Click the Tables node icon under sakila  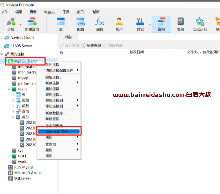pyautogui.click(x=18, y=95)
